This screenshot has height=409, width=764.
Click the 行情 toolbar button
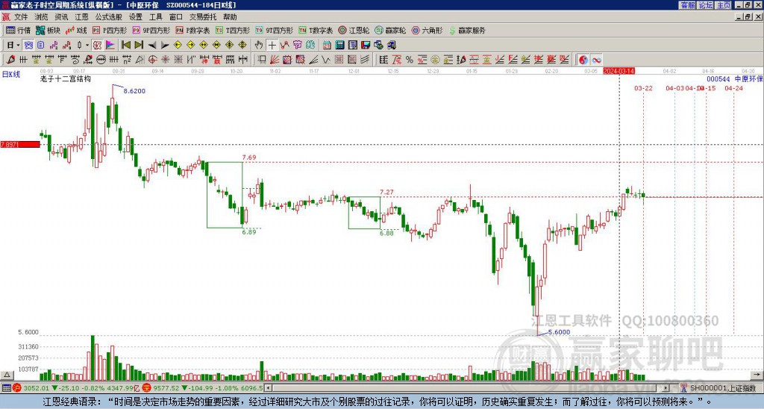tap(18, 30)
